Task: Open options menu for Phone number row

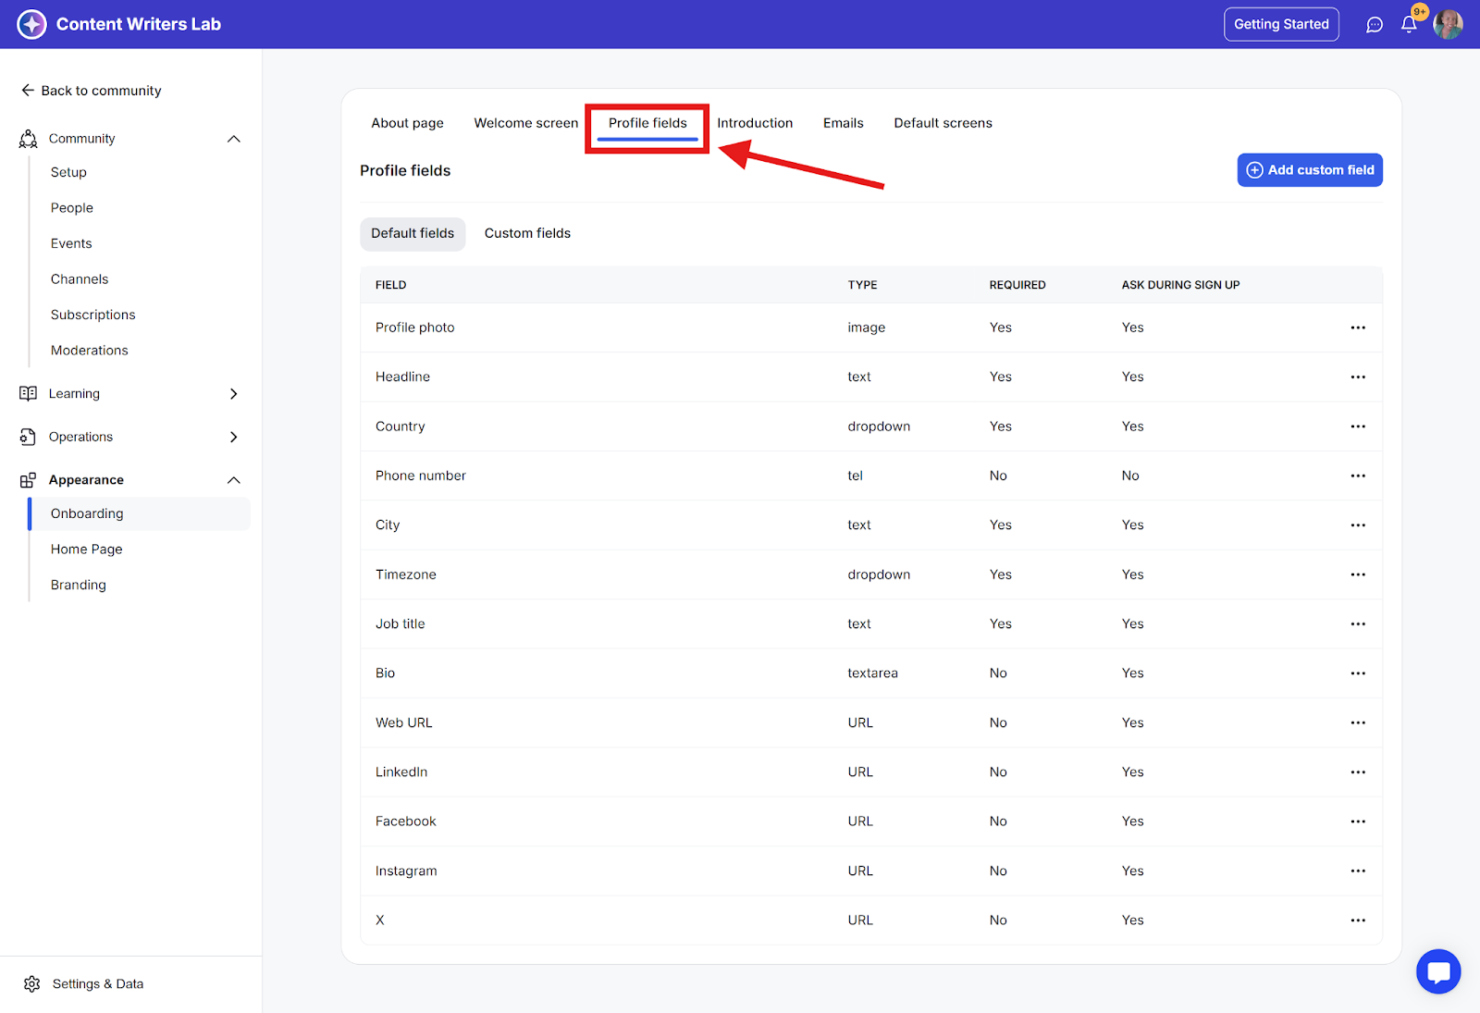Action: [x=1358, y=476]
